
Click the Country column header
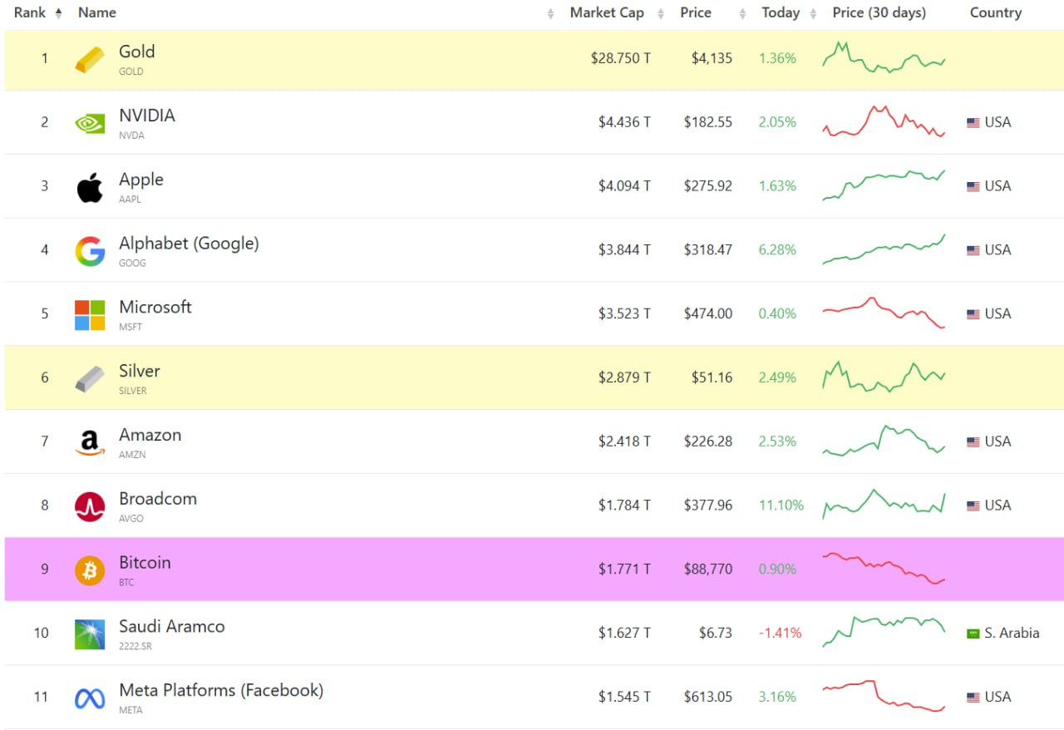coord(996,12)
